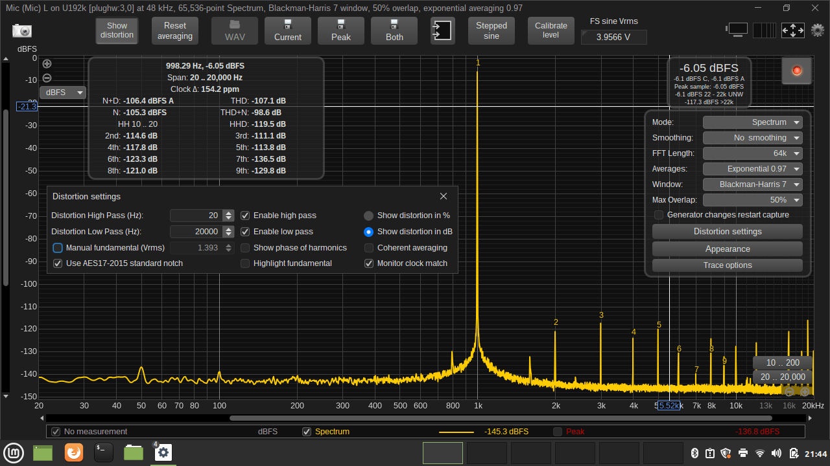The image size is (830, 466).
Task: Start recording with the red record button
Action: click(797, 71)
